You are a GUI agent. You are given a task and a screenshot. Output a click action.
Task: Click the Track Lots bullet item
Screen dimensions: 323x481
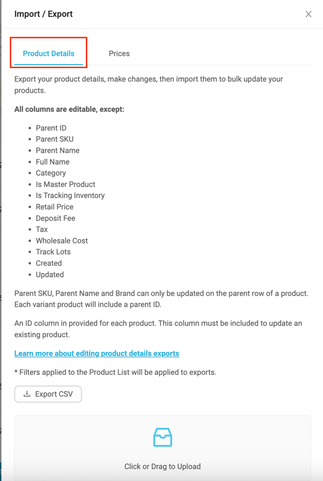53,252
